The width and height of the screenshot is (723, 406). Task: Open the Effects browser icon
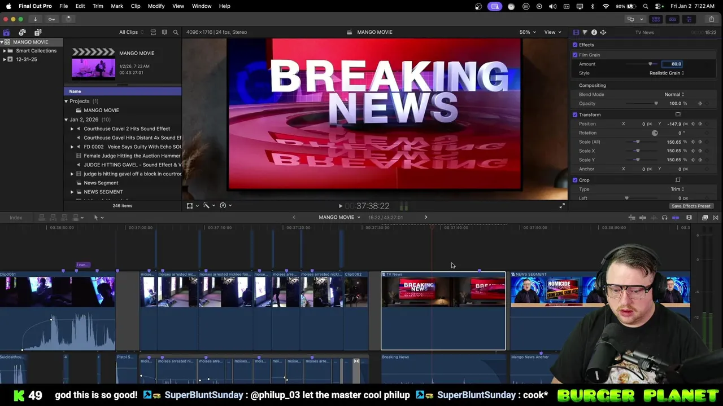click(x=705, y=218)
